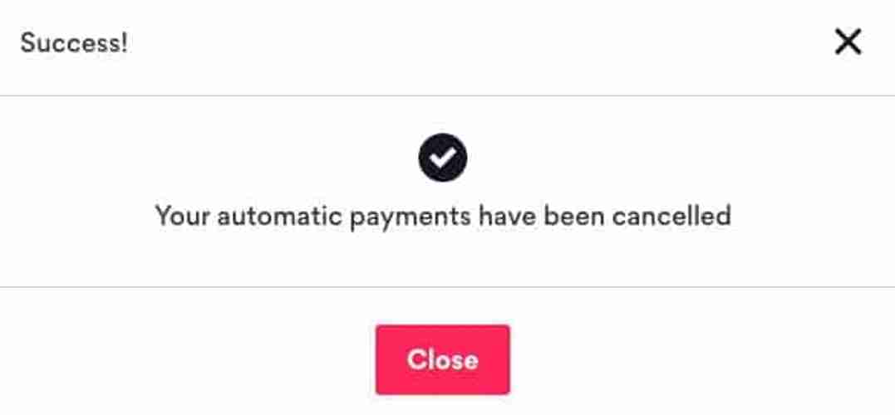Click the automatic payments cancelled message
The image size is (895, 415).
(x=443, y=217)
